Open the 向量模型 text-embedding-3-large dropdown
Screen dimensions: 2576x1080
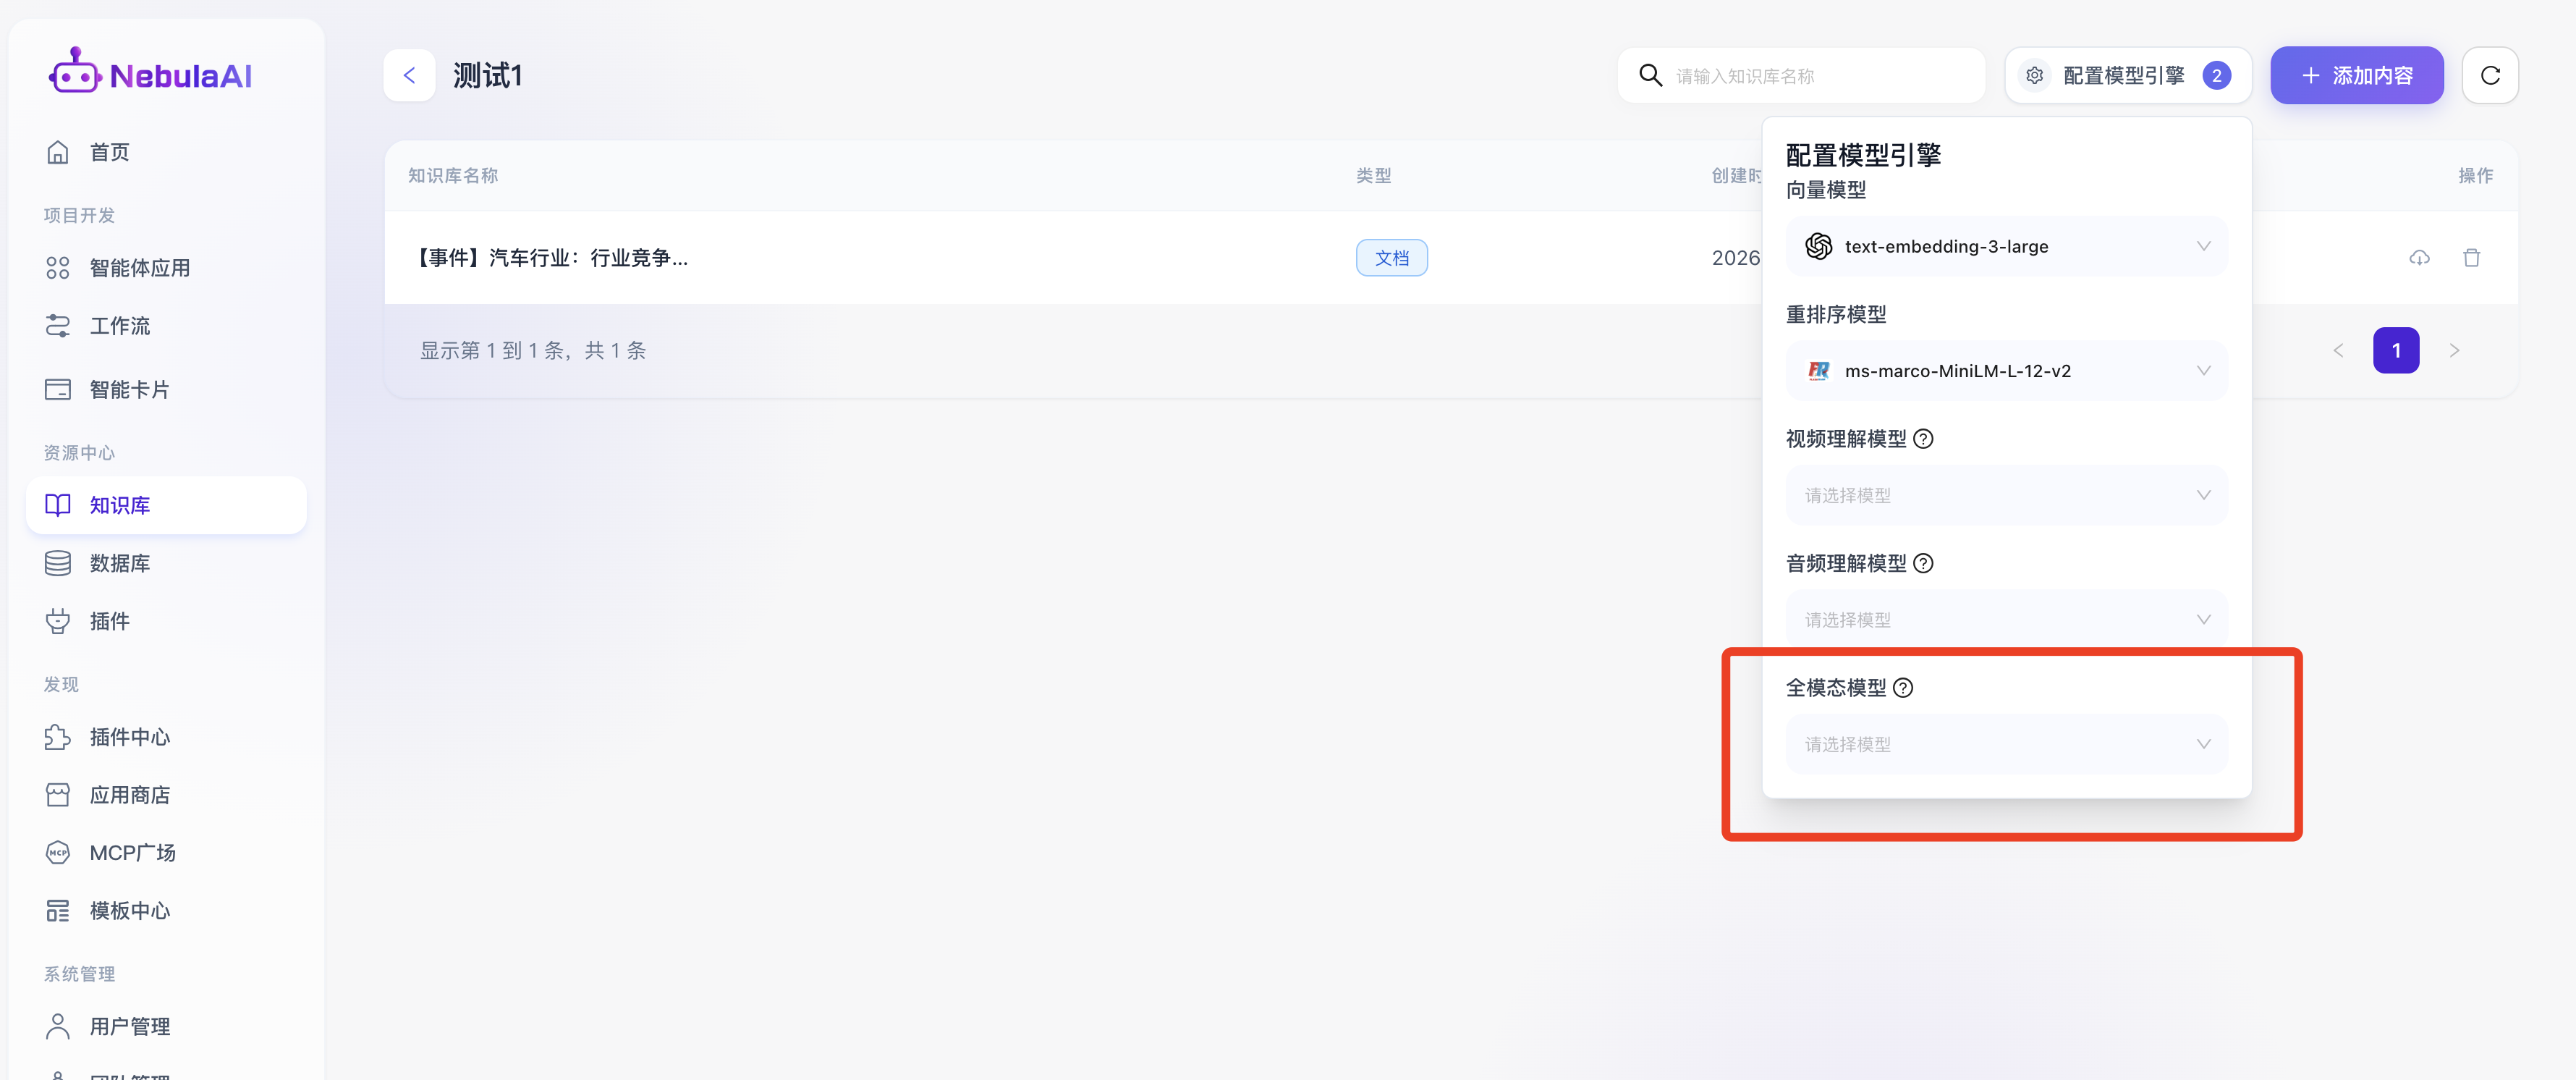pyautogui.click(x=2006, y=246)
